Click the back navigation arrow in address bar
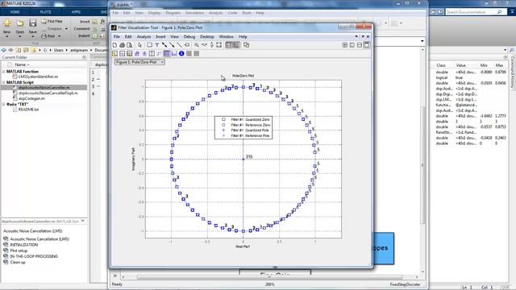Image resolution: width=516 pixels, height=290 pixels. 3,50
